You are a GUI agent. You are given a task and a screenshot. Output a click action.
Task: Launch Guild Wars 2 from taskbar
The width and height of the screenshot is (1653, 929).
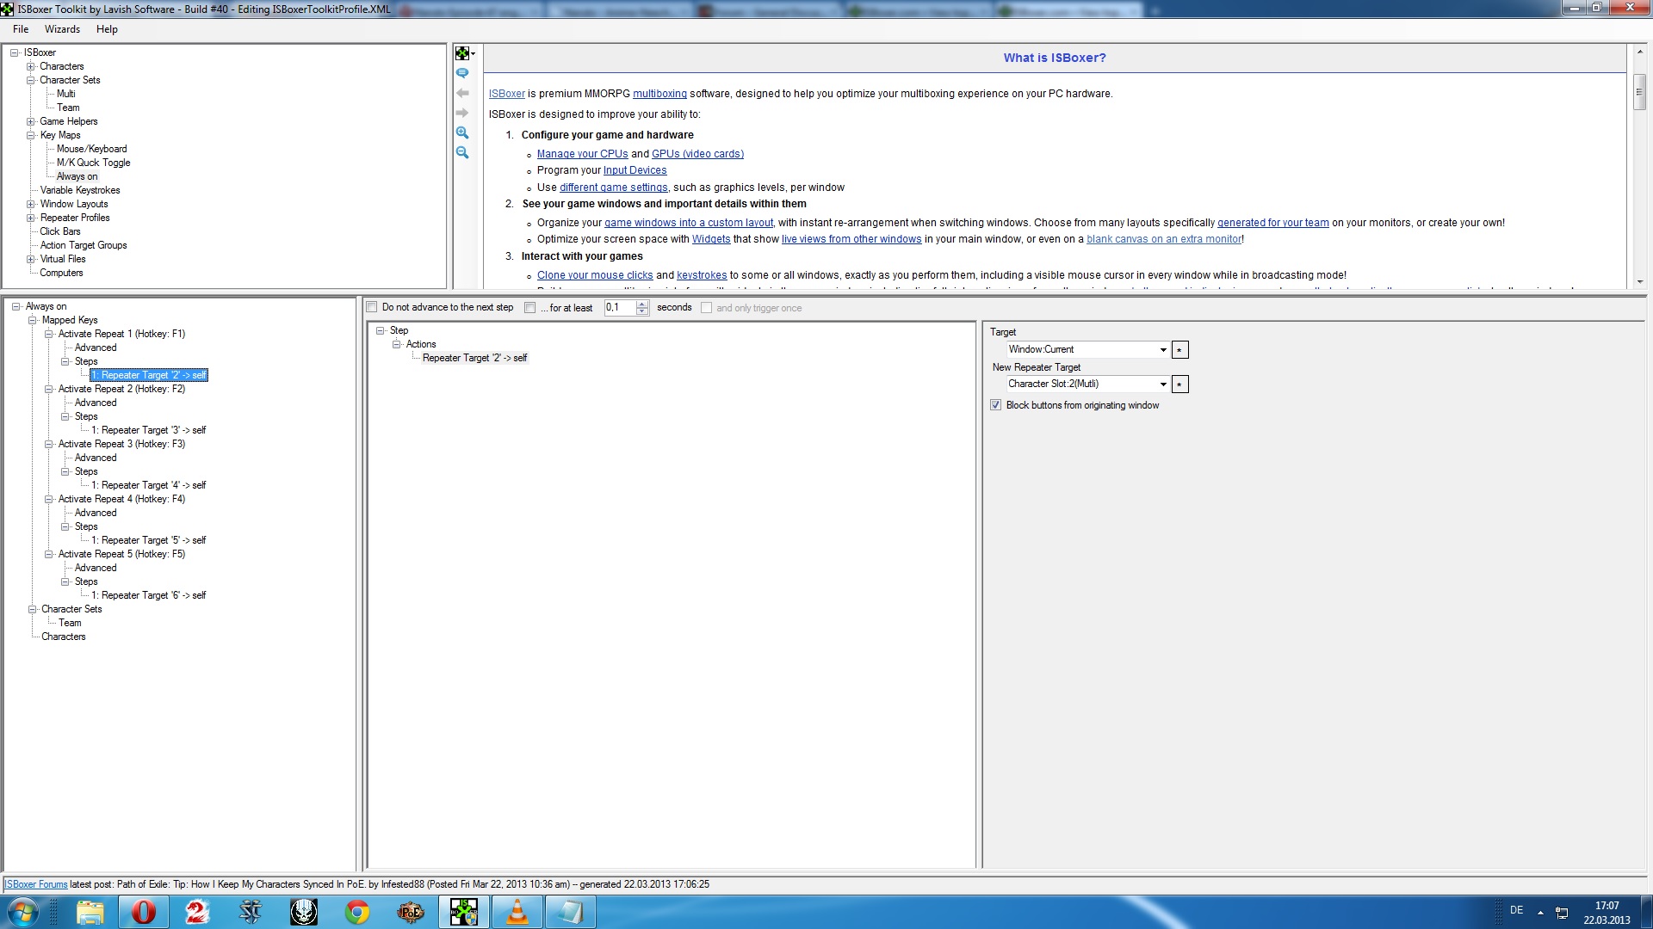[197, 912]
